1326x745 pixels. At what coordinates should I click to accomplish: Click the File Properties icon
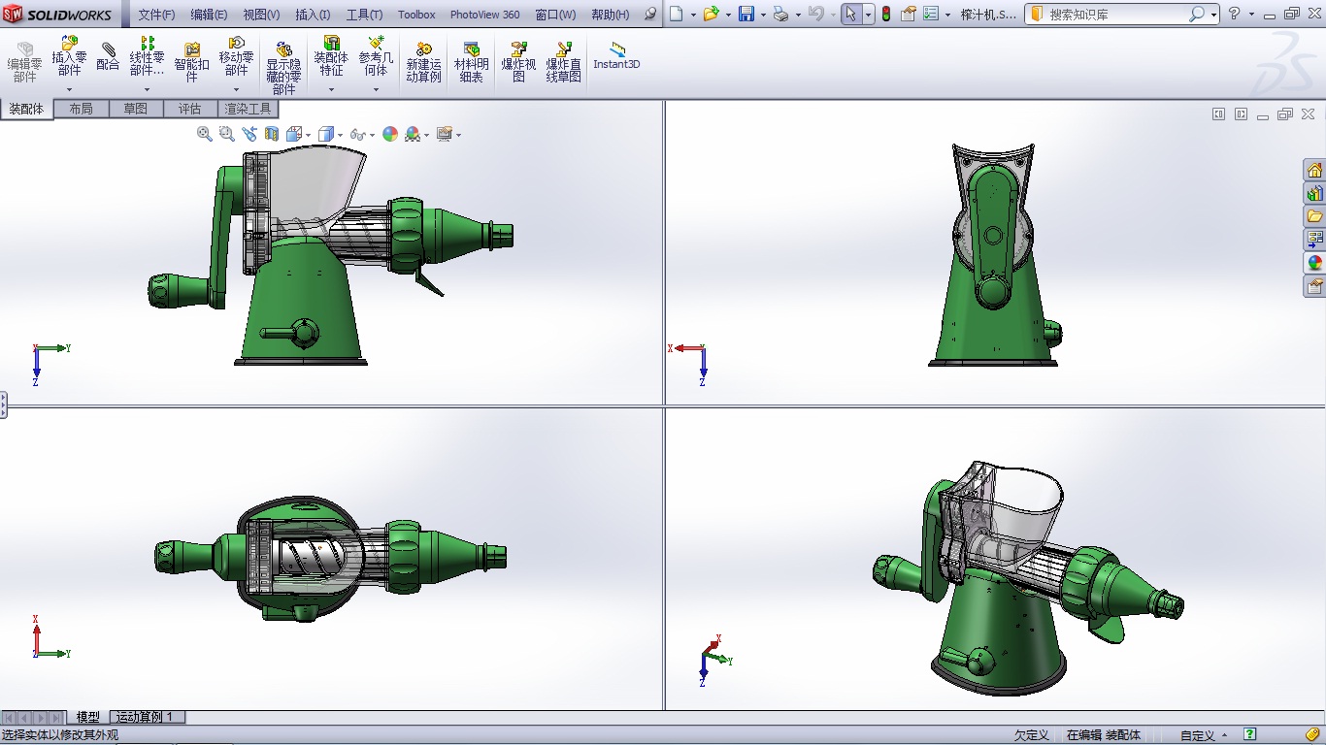[909, 14]
